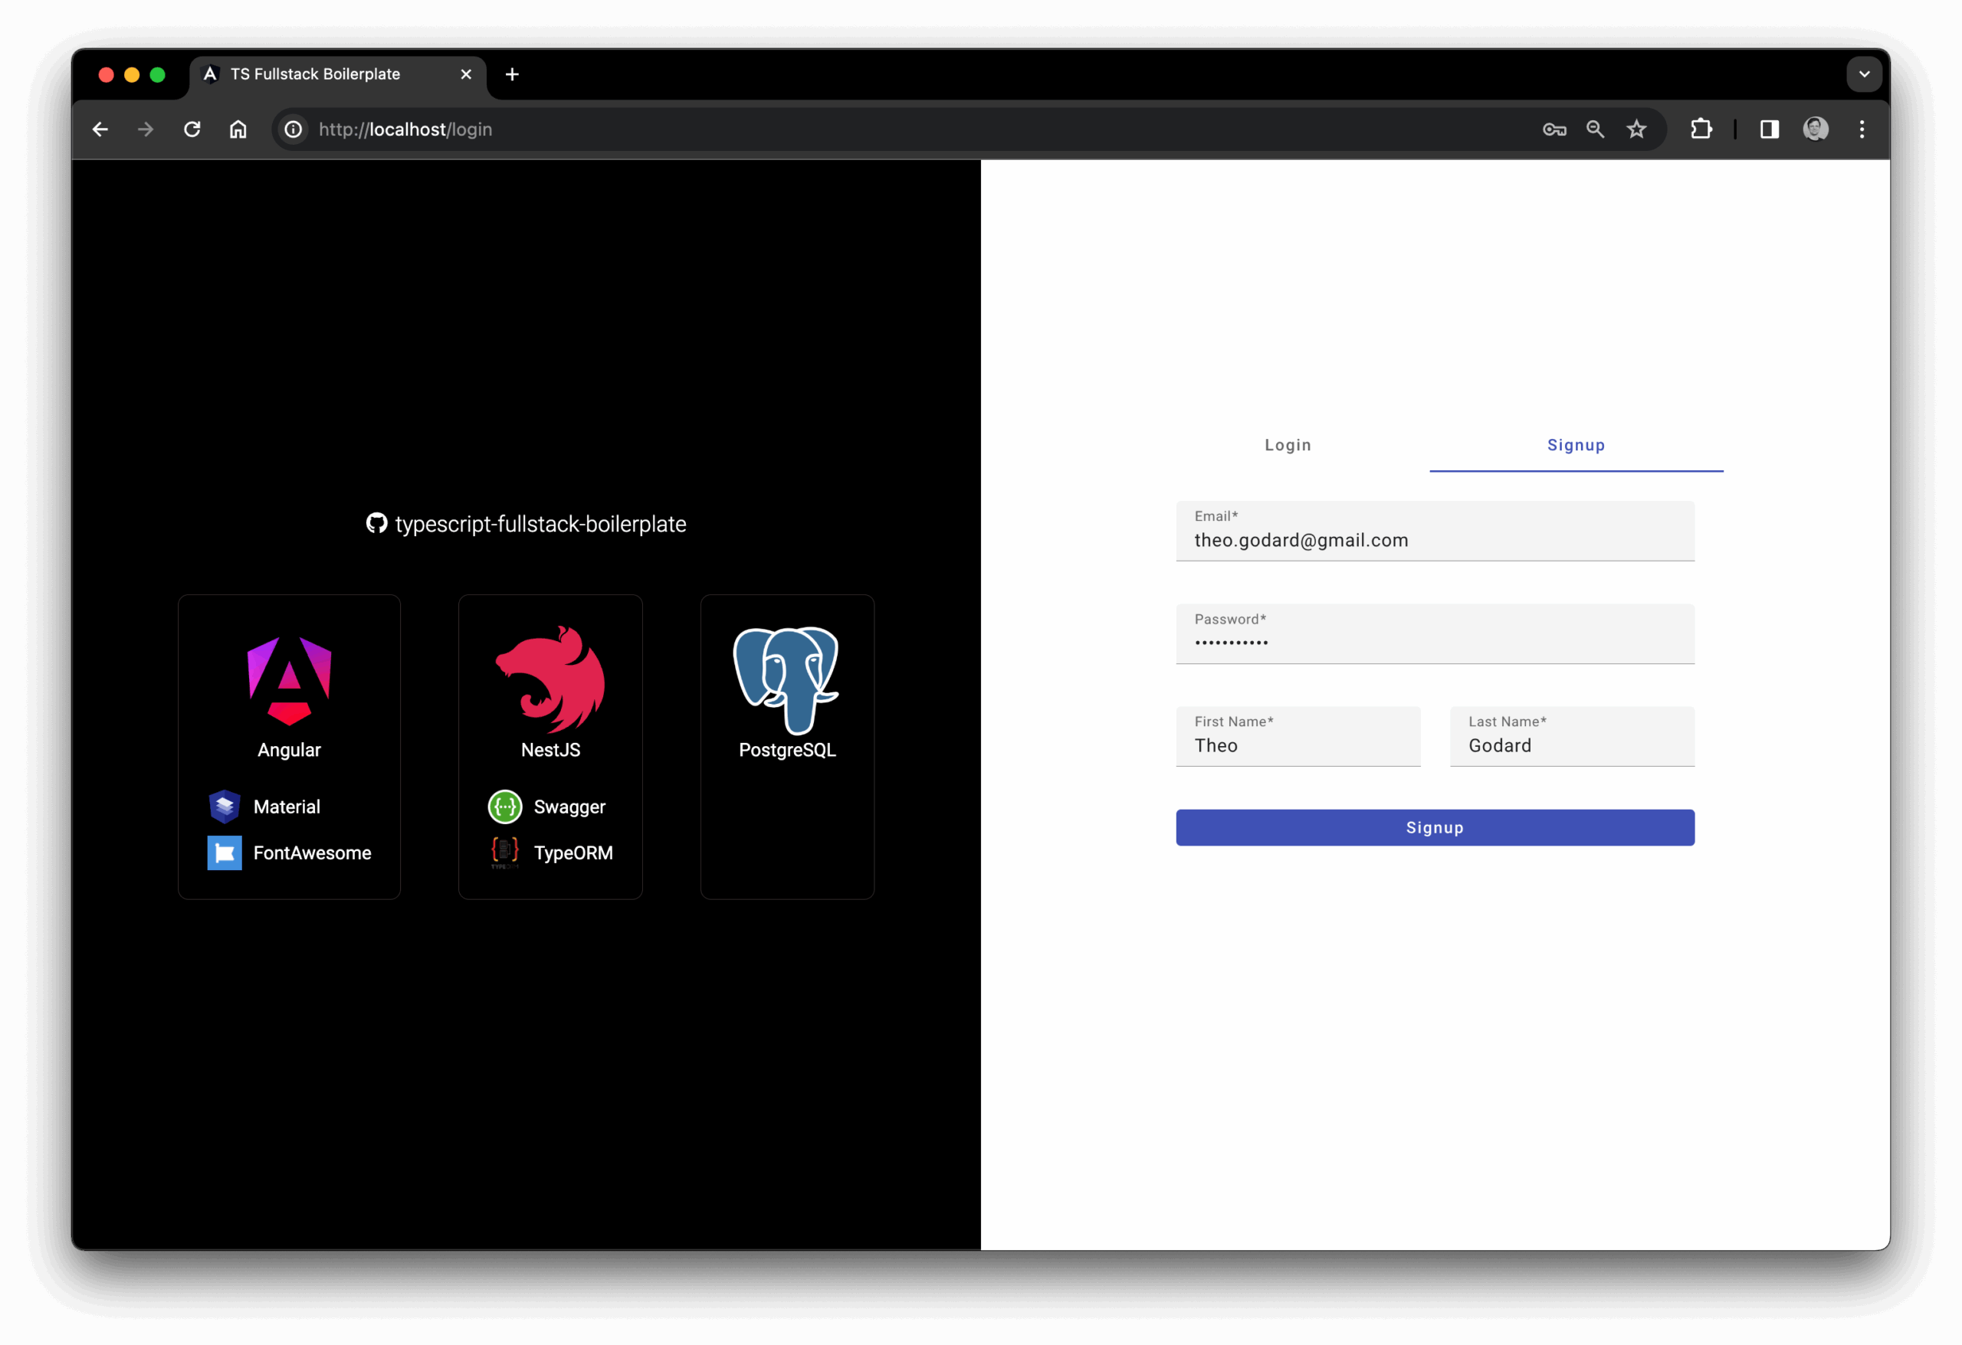Focus the Last Name input field
The height and width of the screenshot is (1345, 1962).
(x=1572, y=737)
